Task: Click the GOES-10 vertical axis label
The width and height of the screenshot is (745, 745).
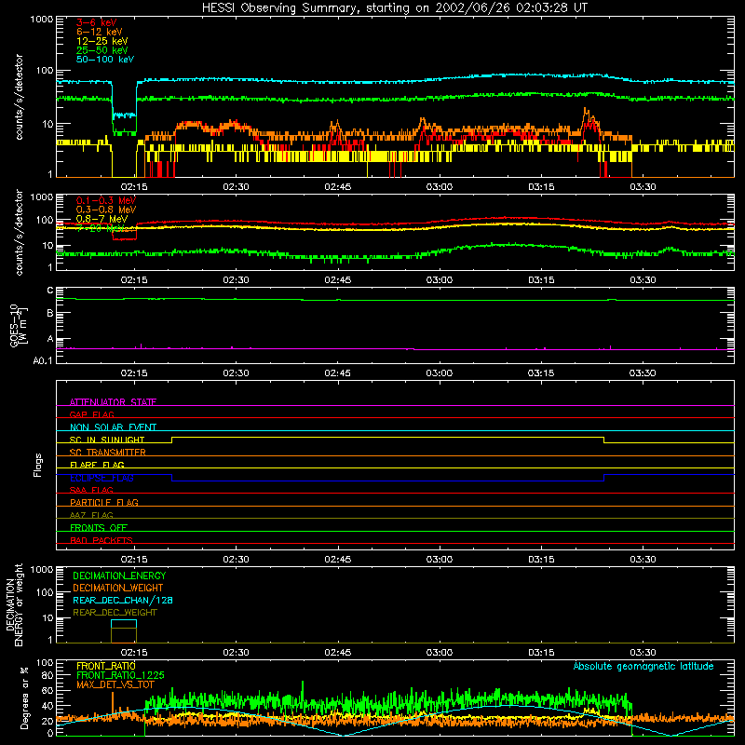Action: coord(19,325)
